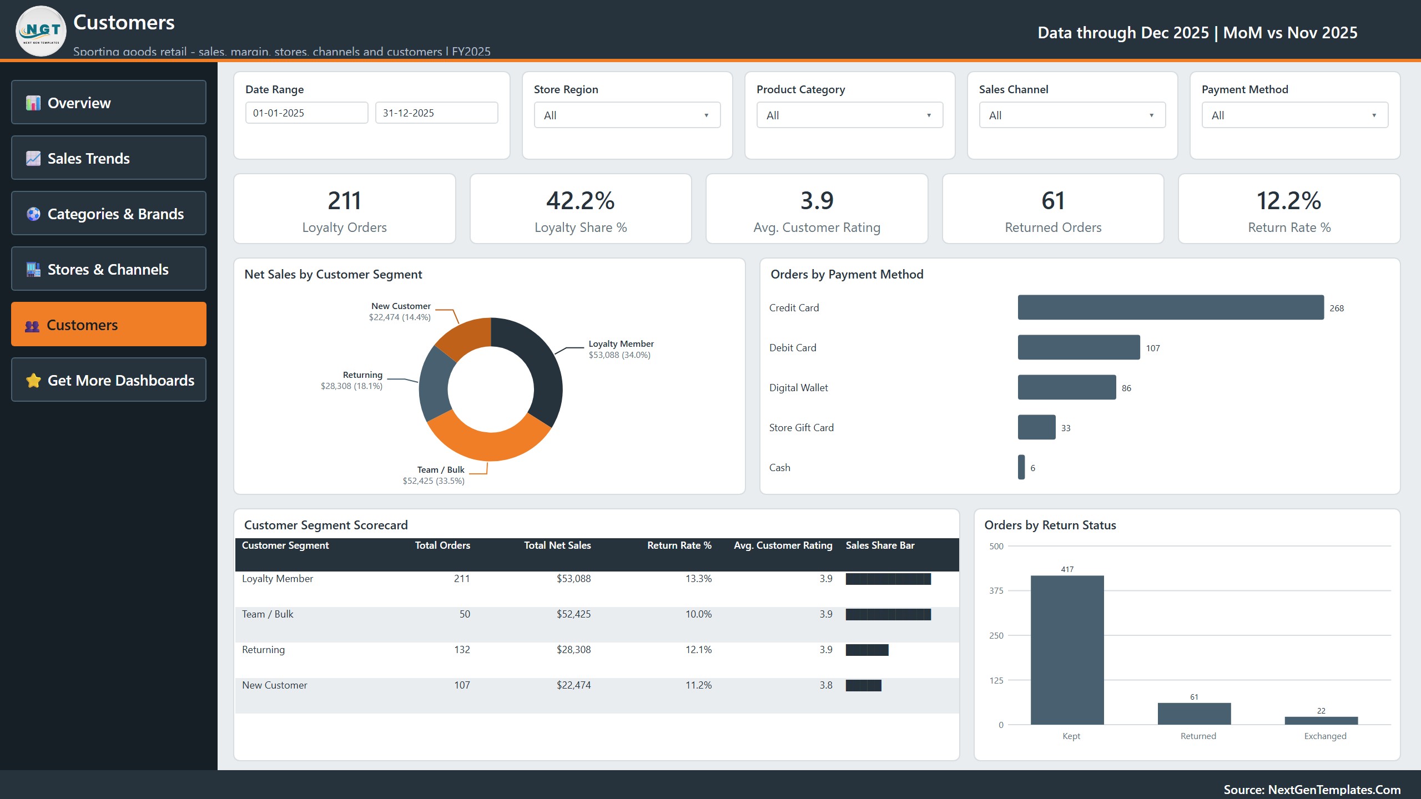
Task: Click the NGT logo in header
Action: (x=41, y=31)
